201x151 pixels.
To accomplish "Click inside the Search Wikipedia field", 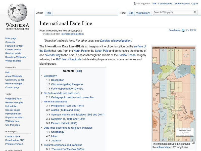I will [173, 12].
